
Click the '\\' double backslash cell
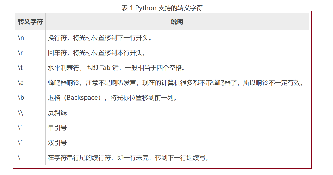(x=30, y=113)
